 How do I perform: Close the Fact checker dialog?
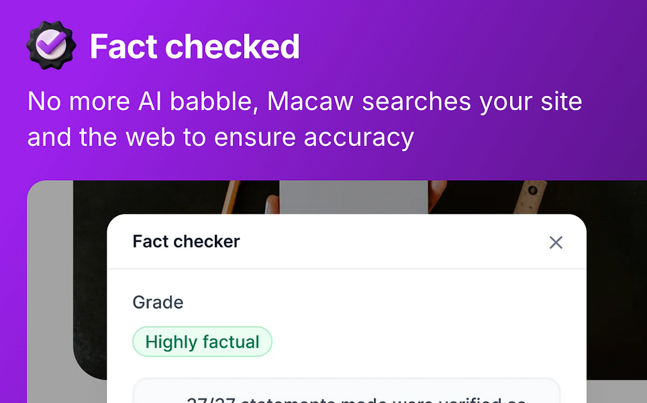coord(556,242)
